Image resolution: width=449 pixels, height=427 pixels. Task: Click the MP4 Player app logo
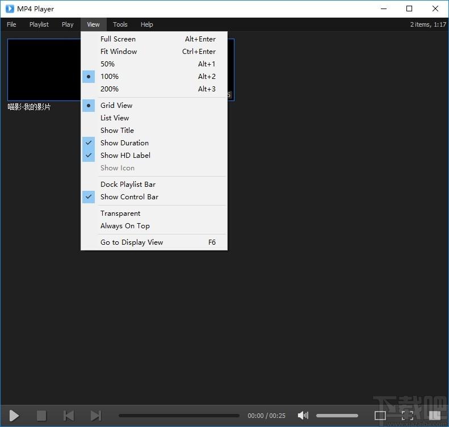tap(10, 9)
